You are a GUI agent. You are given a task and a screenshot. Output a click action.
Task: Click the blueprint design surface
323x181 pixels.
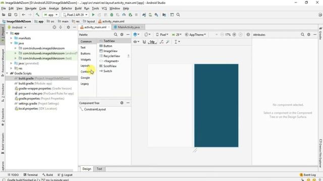click(x=217, y=106)
